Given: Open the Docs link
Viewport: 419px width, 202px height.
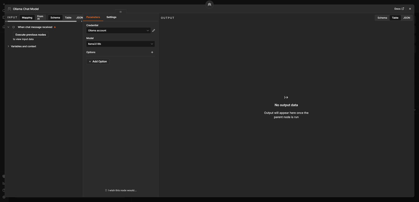Looking at the screenshot, I should click(x=399, y=9).
